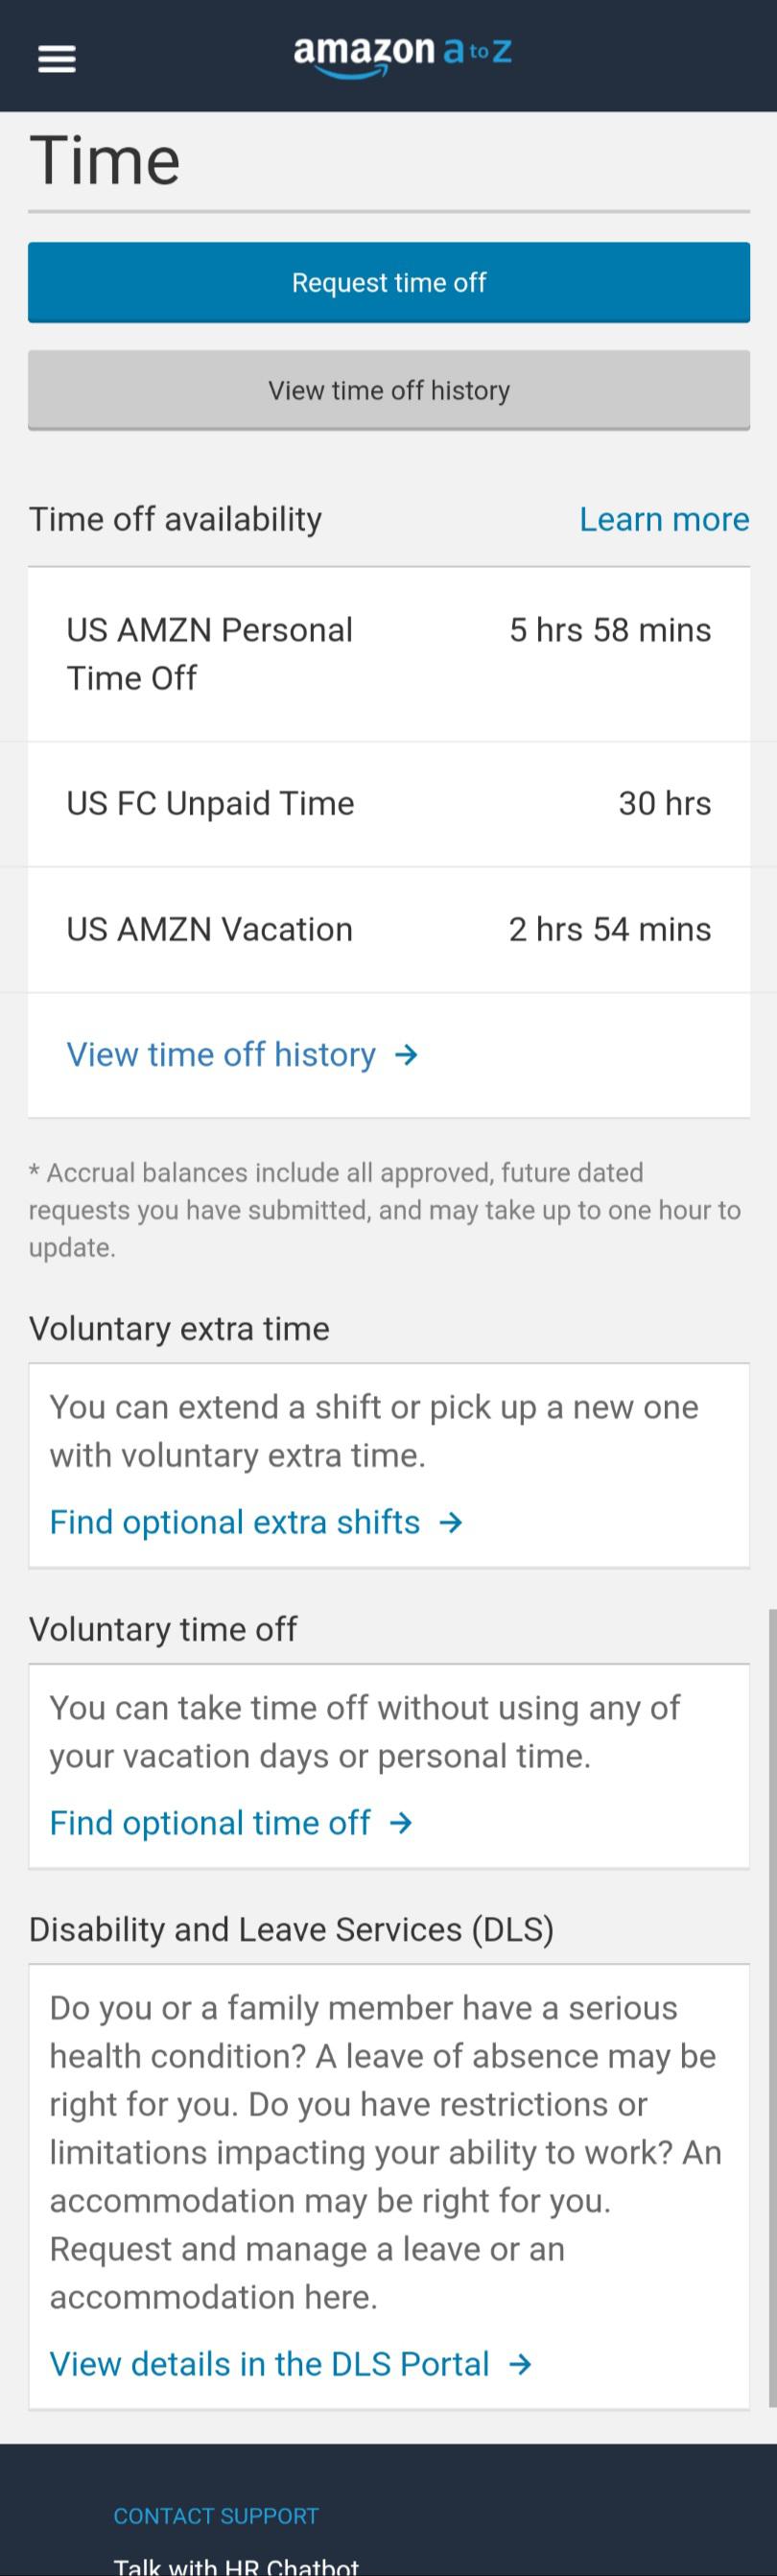Open the hamburger navigation menu
The width and height of the screenshot is (777, 2576).
point(57,57)
